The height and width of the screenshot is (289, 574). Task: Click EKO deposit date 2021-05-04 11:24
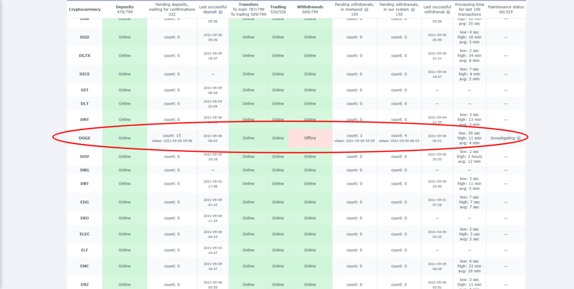[x=212, y=218]
